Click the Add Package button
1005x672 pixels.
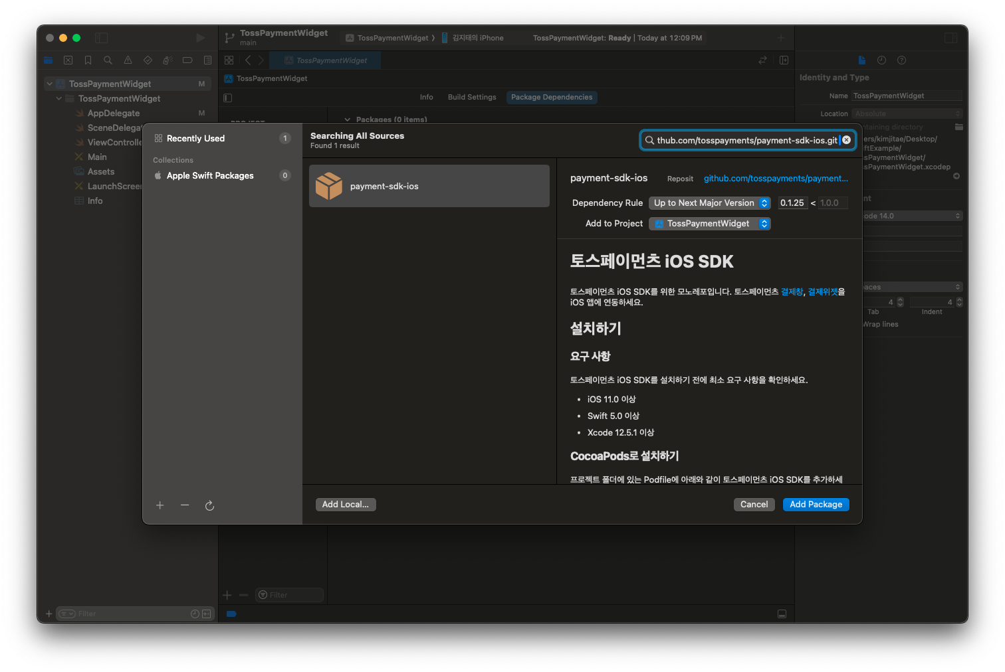816,505
